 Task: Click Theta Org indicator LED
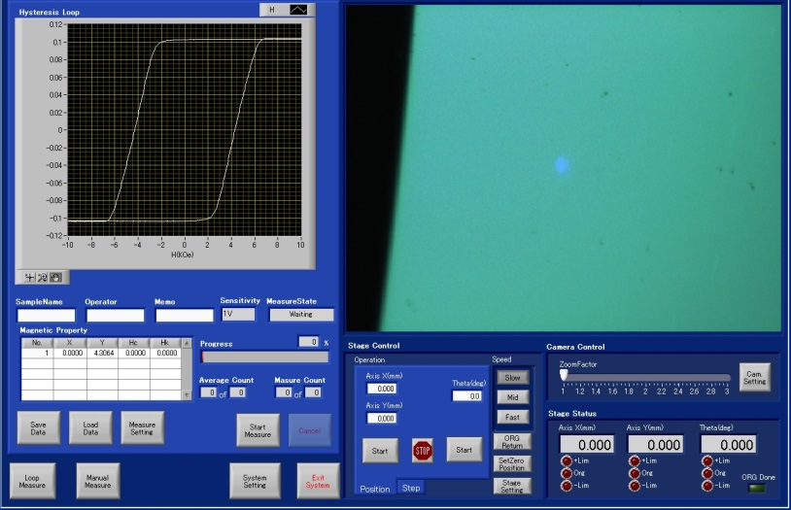pyautogui.click(x=707, y=473)
